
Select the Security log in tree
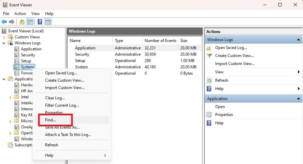click(x=28, y=55)
